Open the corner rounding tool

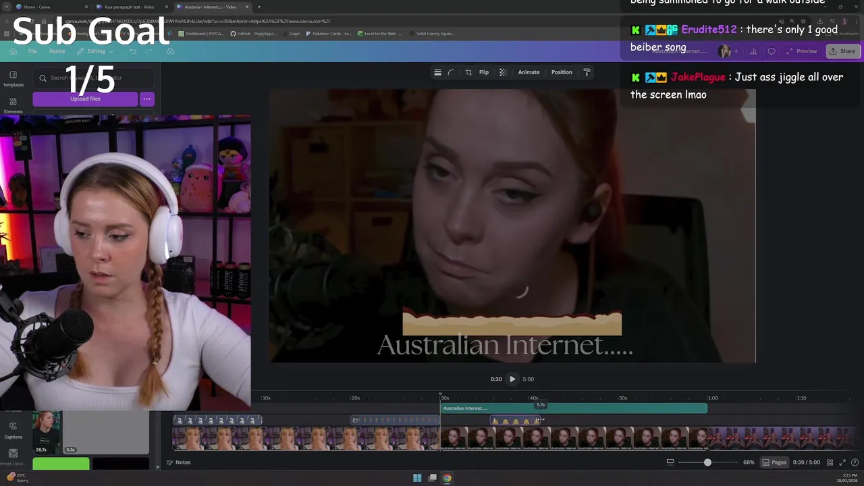[x=451, y=72]
